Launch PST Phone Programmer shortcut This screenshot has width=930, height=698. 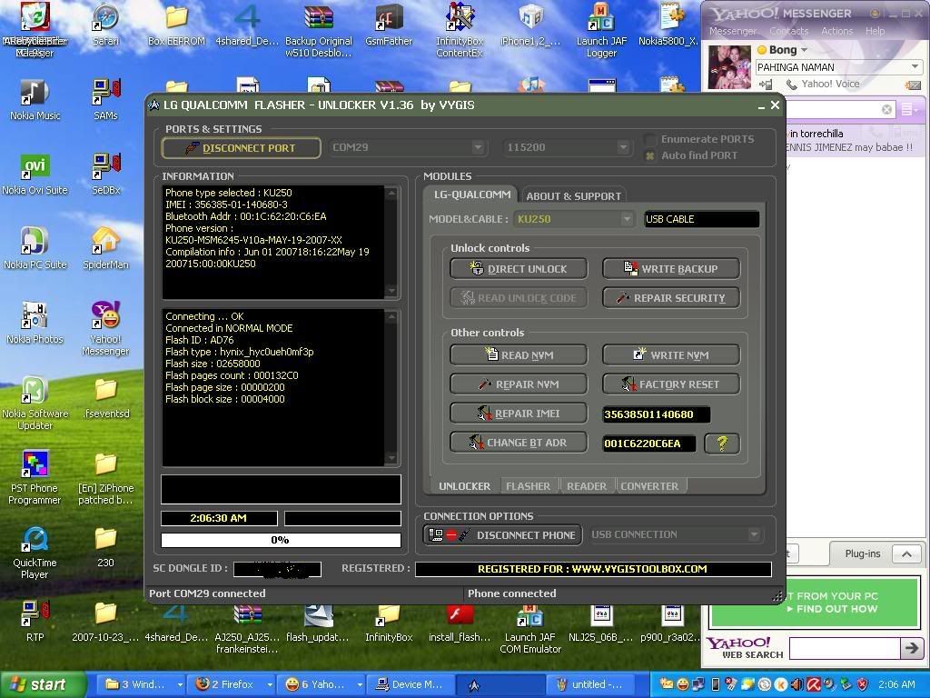[x=35, y=478]
